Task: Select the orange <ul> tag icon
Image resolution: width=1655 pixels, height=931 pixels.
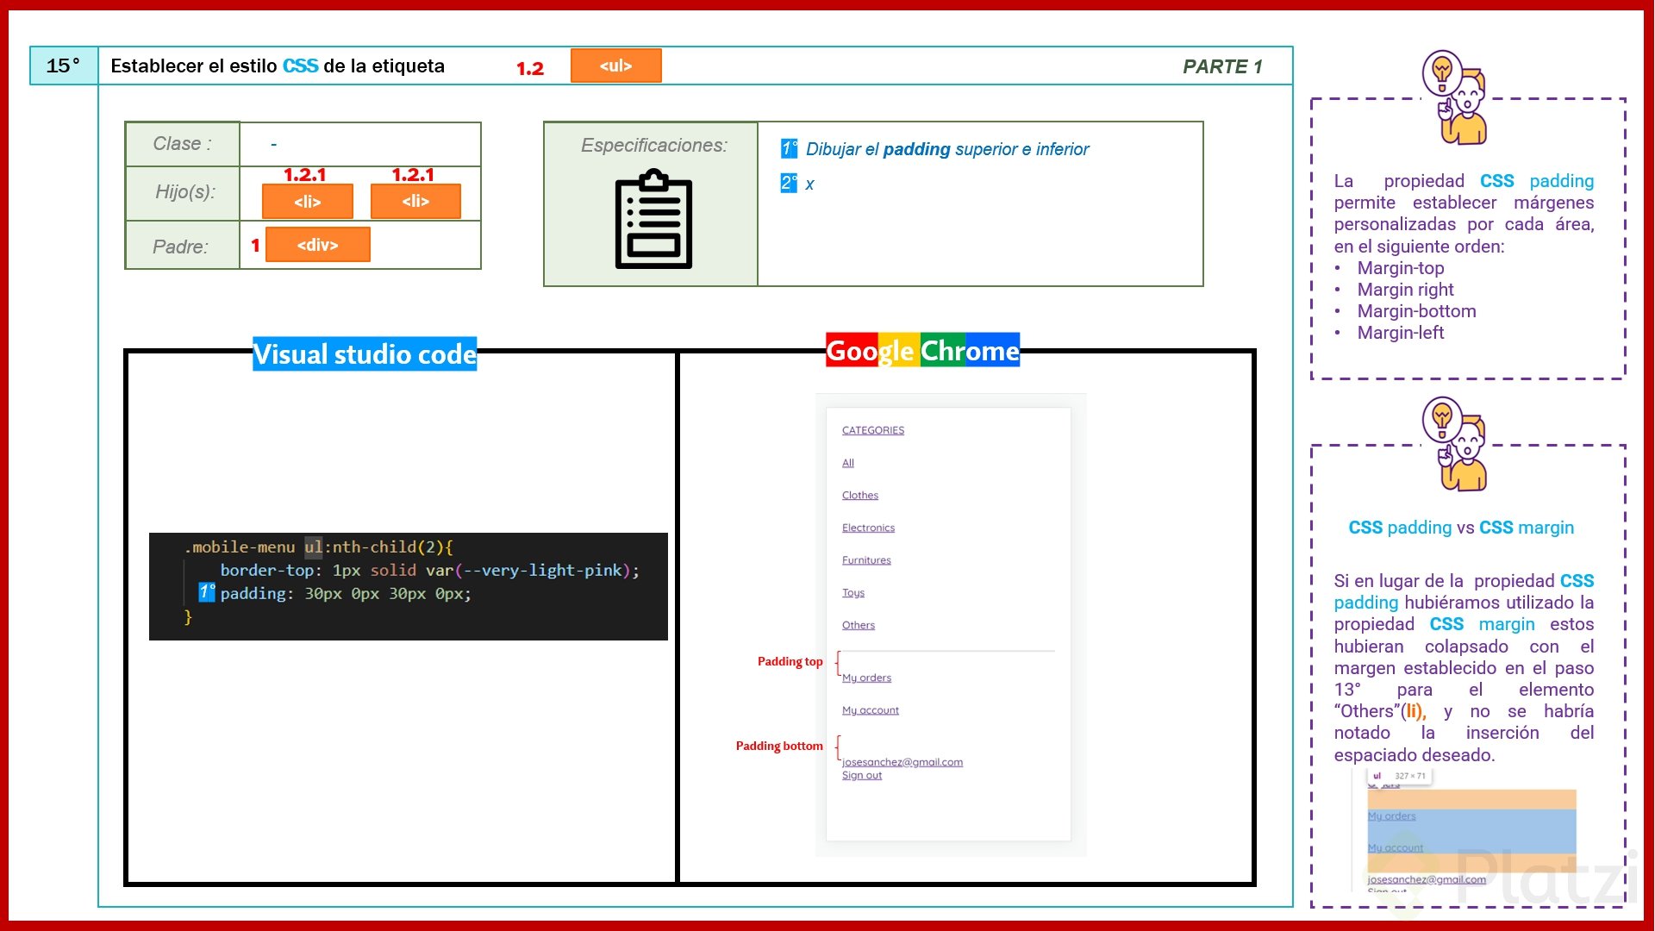Action: click(615, 65)
